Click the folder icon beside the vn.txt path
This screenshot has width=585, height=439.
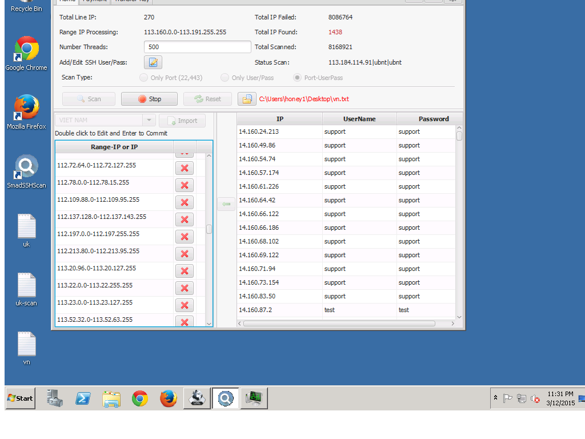(x=246, y=99)
